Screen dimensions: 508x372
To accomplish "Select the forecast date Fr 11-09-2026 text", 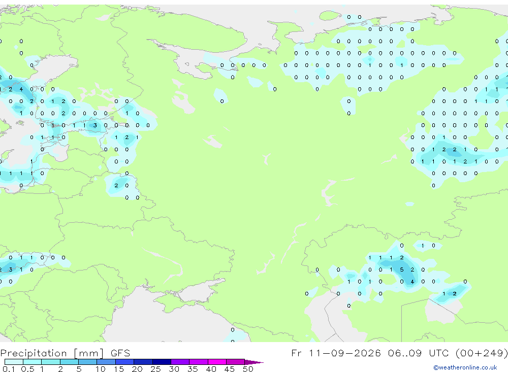I will (x=336, y=353).
